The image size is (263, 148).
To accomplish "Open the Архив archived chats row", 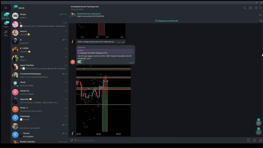I will coord(40,8).
